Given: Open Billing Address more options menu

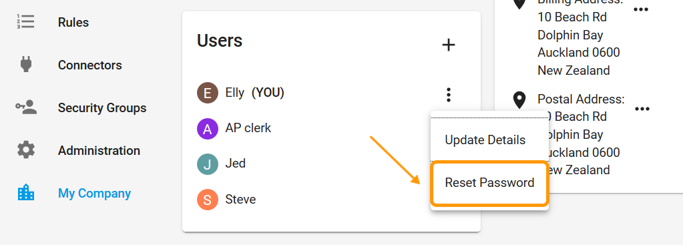Looking at the screenshot, I should (641, 9).
